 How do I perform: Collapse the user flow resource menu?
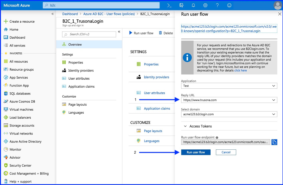tap(119, 32)
